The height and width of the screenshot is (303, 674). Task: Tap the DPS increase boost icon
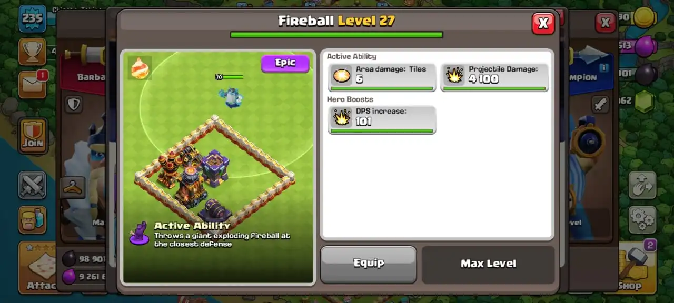click(x=341, y=118)
